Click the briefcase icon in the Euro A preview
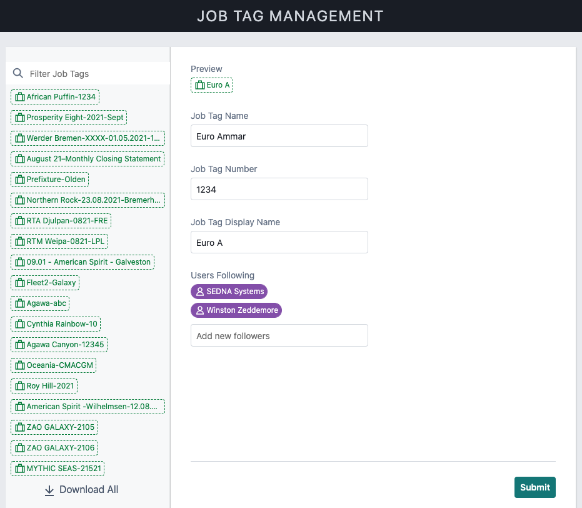The image size is (582, 508). (200, 85)
